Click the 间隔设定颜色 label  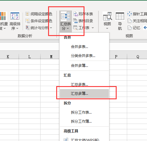coord(41,14)
